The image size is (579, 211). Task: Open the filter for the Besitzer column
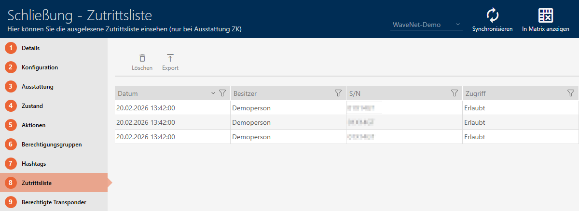pos(338,93)
